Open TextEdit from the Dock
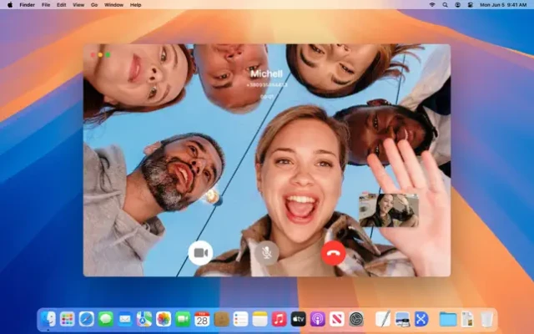Viewport: 534px width, 334px height. [383, 319]
